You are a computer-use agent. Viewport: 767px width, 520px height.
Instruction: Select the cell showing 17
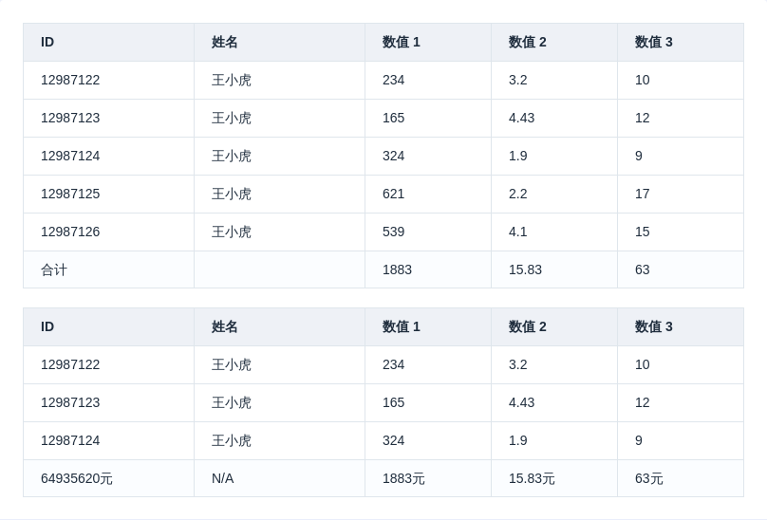(643, 194)
